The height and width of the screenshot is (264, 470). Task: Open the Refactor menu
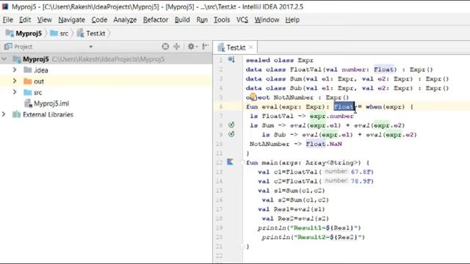pyautogui.click(x=155, y=20)
